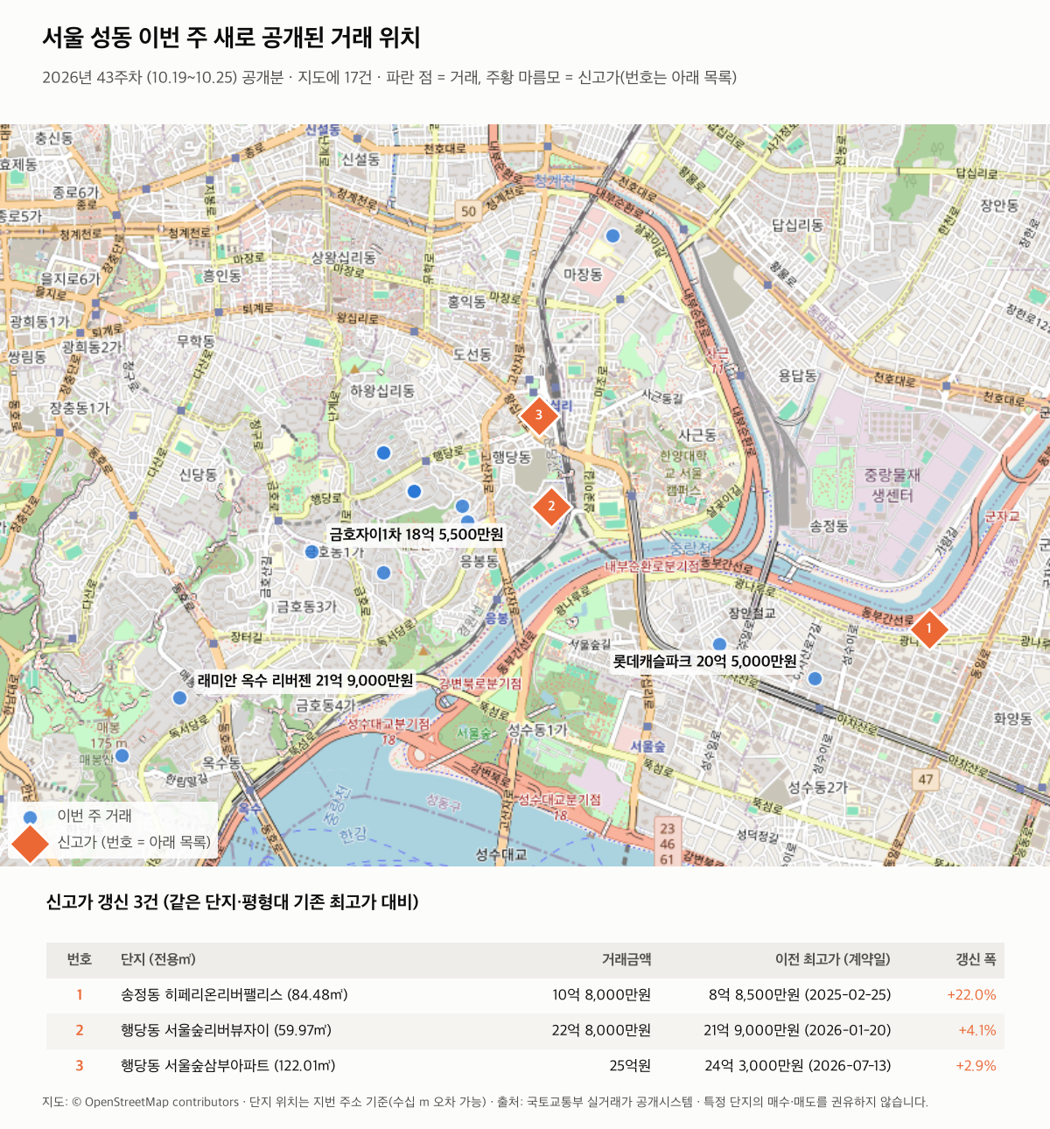Click the 화양동 map label
Screen dimensions: 1050x1129
tap(1012, 719)
